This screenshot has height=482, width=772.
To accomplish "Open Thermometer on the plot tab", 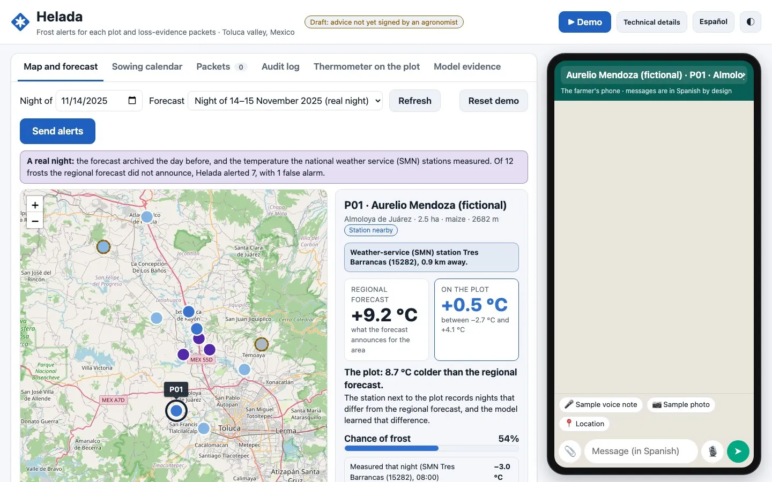I will [367, 67].
